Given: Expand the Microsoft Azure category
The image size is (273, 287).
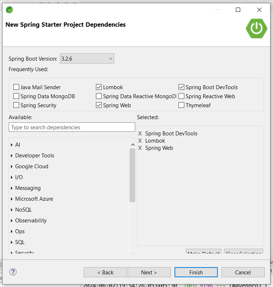Looking at the screenshot, I should pos(12,199).
